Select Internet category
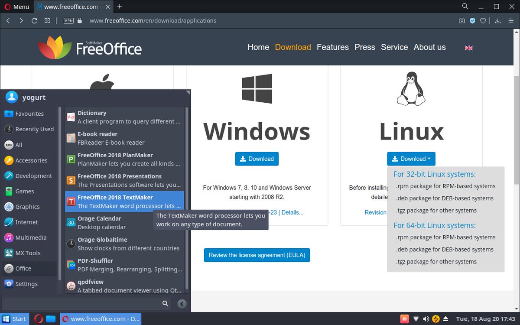520x325 pixels. click(29, 222)
